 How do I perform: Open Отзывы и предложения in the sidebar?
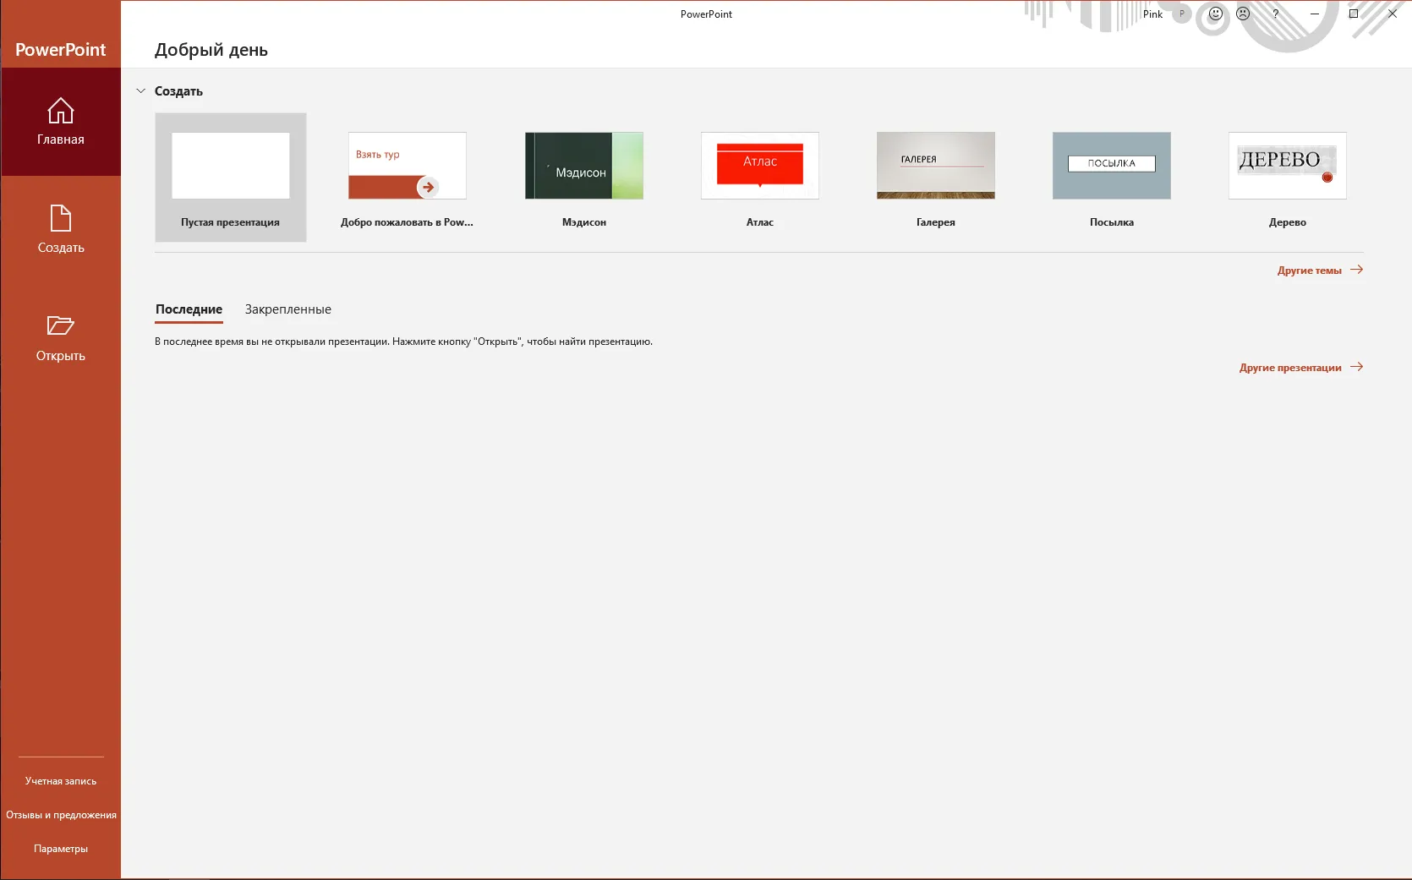61,815
